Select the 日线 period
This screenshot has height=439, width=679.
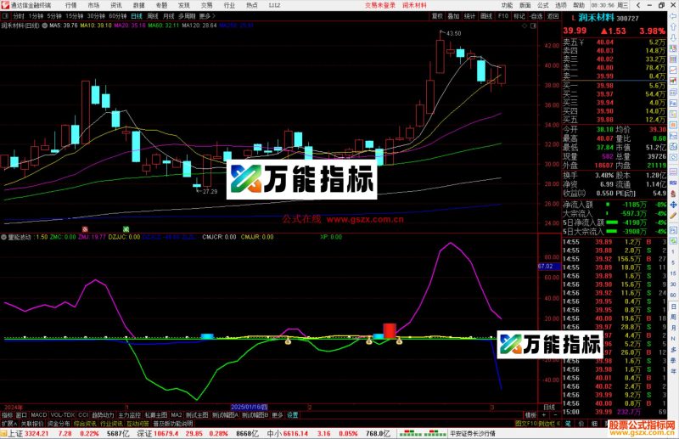pyautogui.click(x=137, y=16)
